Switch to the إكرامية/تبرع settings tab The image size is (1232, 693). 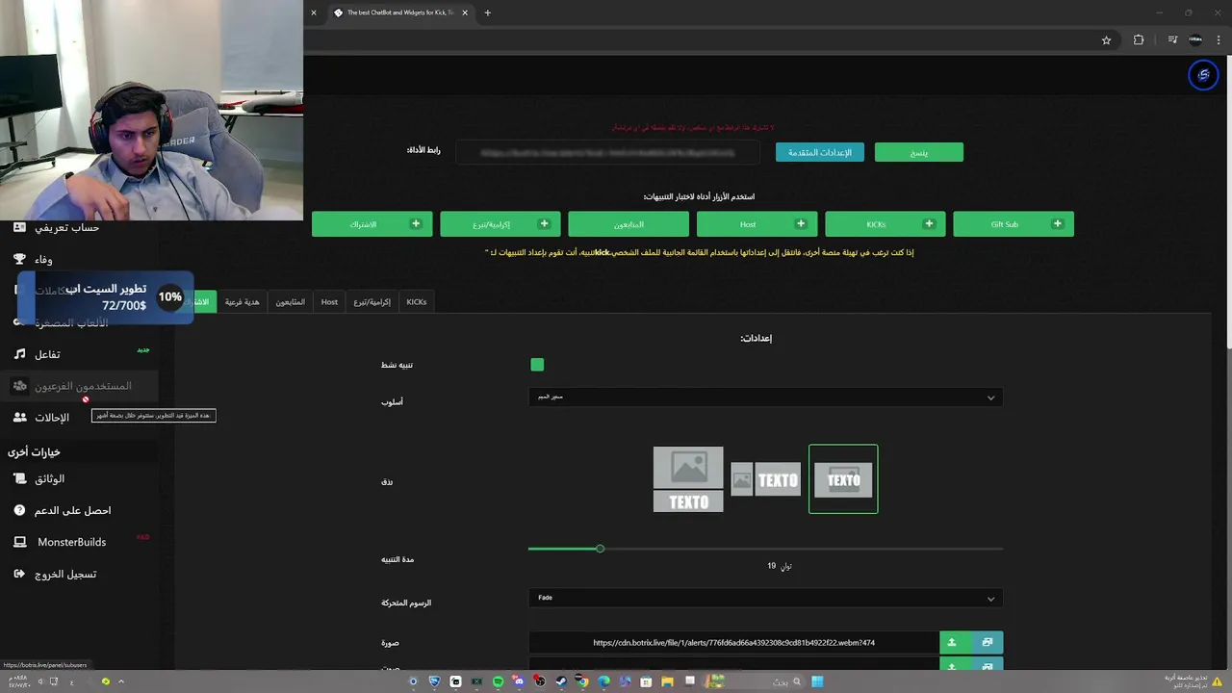coord(372,301)
